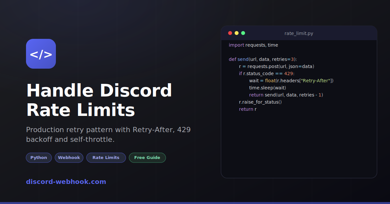Click the final return r line
This screenshot has height=204, width=390.
[248, 109]
